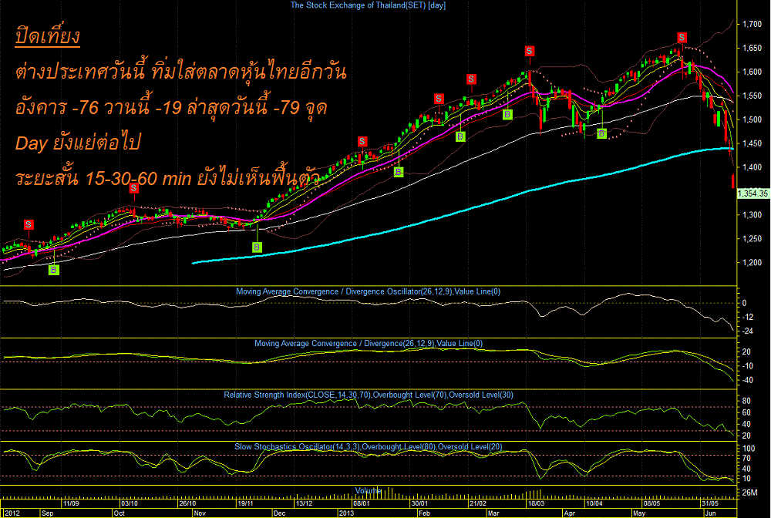Click the 1,400 price axis label
The width and height of the screenshot is (771, 518).
tap(752, 167)
